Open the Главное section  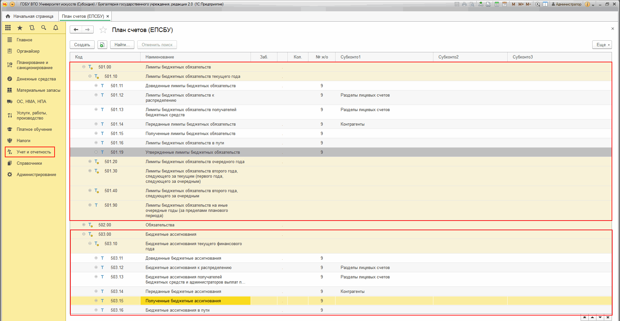click(25, 40)
